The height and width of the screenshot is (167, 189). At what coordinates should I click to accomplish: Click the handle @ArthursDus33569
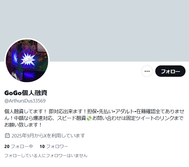coord(25,101)
